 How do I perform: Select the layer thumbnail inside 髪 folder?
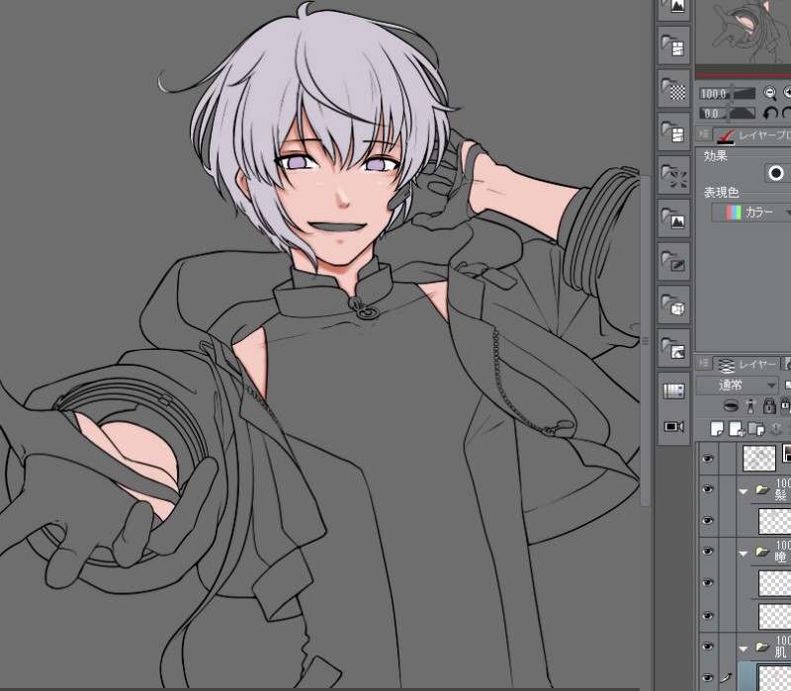click(775, 521)
